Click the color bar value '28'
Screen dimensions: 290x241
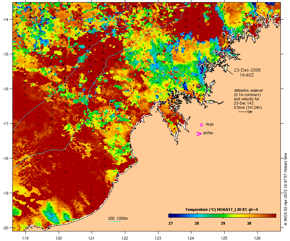[x=197, y=223]
